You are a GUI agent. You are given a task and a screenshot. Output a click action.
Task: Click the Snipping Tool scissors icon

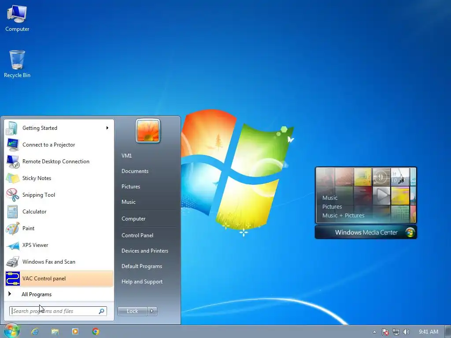pos(13,195)
